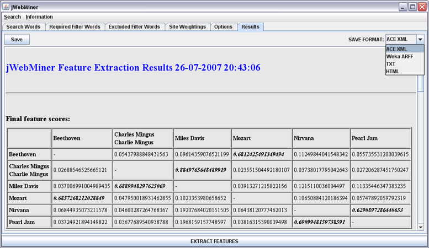429x248 pixels.
Task: Collapse the Save Format dropdown arrow
Action: tap(420, 39)
